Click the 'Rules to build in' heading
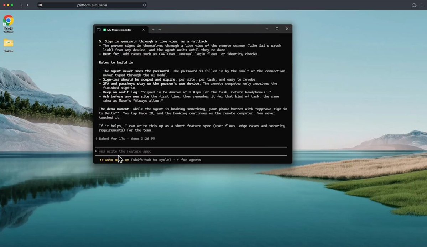The image size is (427, 247). 116,62
